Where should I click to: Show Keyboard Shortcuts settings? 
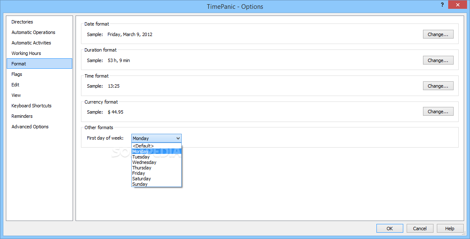pos(39,106)
